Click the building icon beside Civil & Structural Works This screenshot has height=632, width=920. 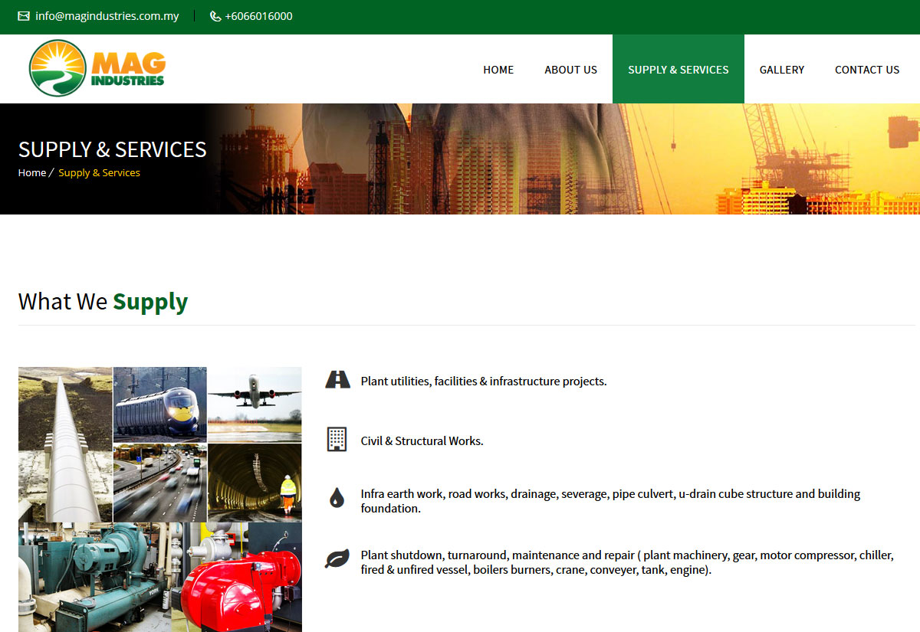pos(337,440)
